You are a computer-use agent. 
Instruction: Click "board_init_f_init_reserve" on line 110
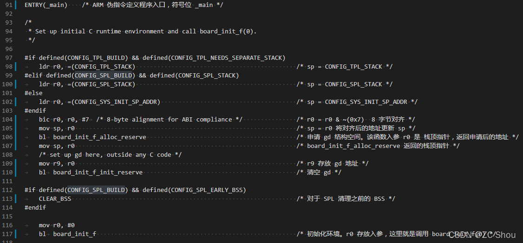[98, 172]
